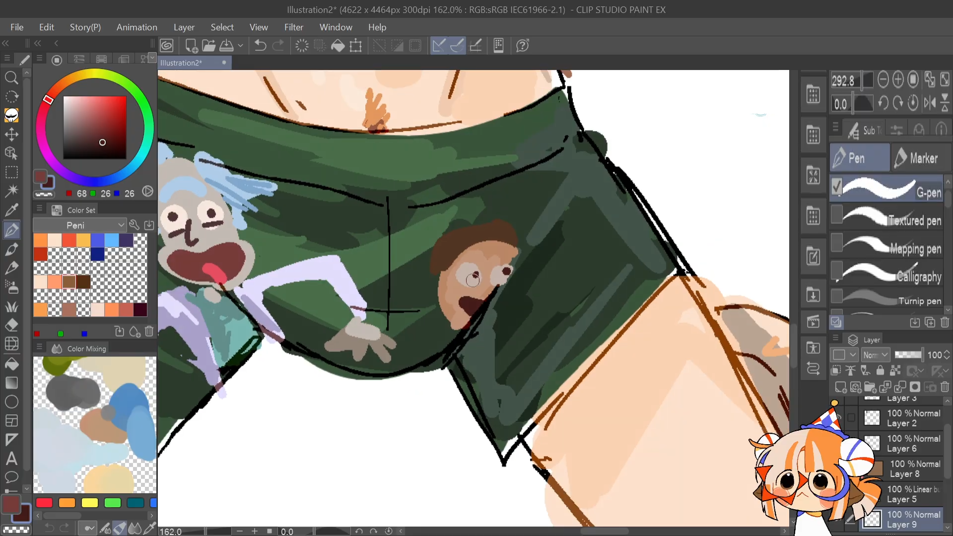Viewport: 953px width, 536px height.
Task: Open the Peni color set dropdown
Action: pos(79,225)
